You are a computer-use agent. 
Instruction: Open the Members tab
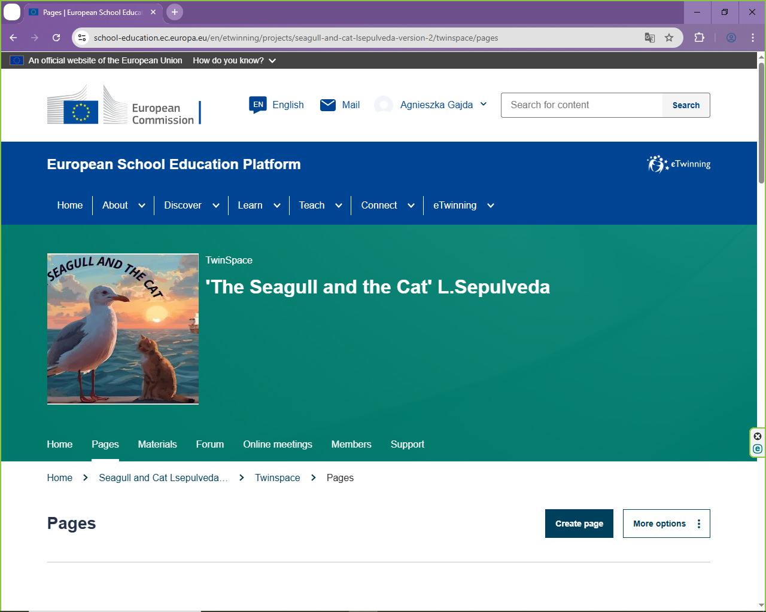point(351,445)
